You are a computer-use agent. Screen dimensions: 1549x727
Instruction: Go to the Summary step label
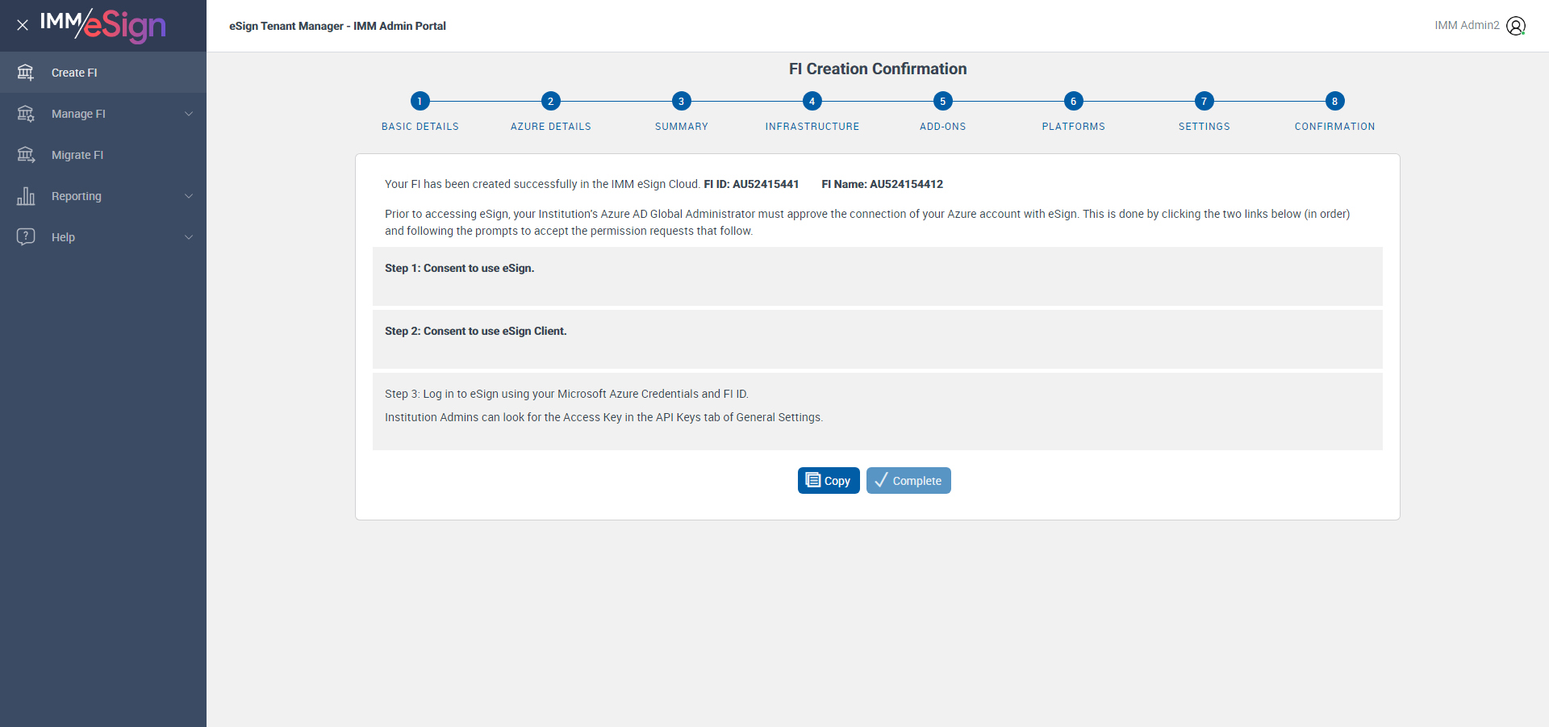(682, 127)
